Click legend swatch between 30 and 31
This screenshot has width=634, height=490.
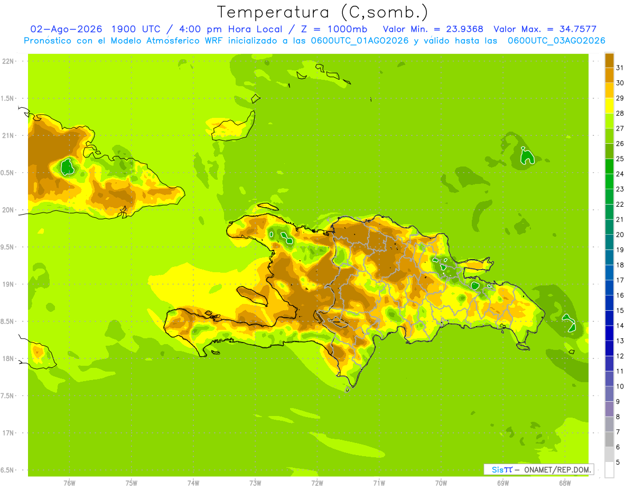pos(609,75)
